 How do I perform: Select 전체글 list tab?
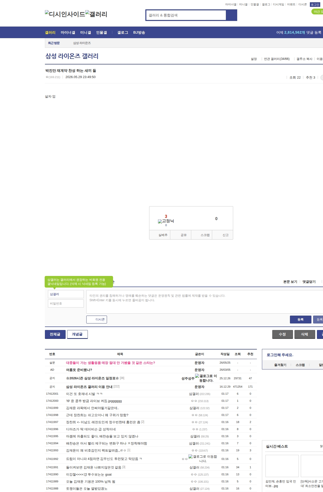pyautogui.click(x=55, y=334)
